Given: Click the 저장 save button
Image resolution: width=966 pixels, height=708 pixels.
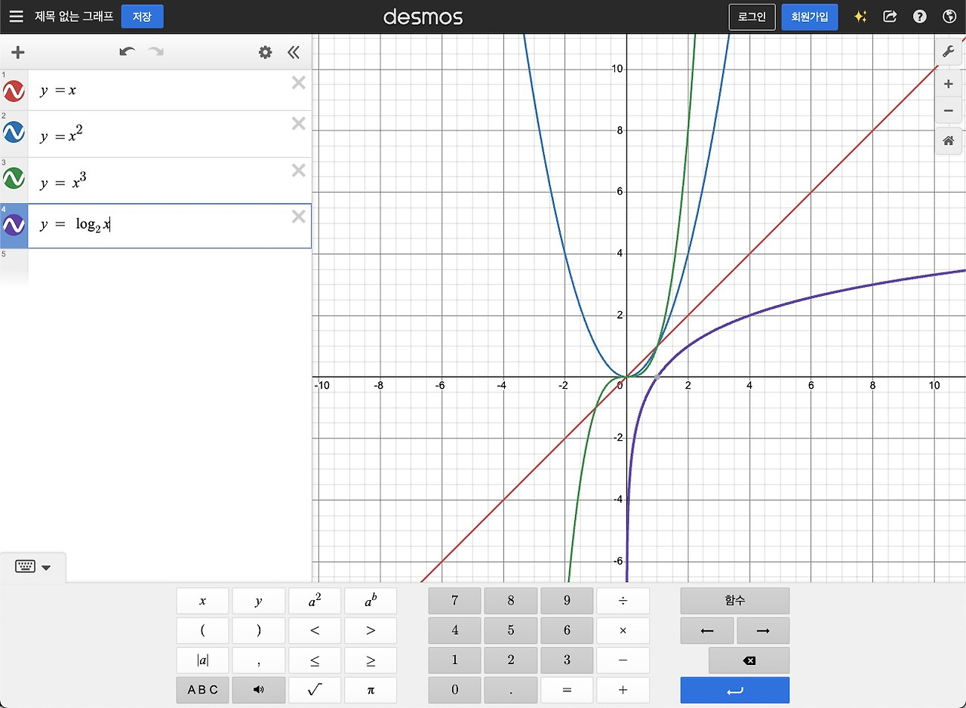Looking at the screenshot, I should 142,16.
